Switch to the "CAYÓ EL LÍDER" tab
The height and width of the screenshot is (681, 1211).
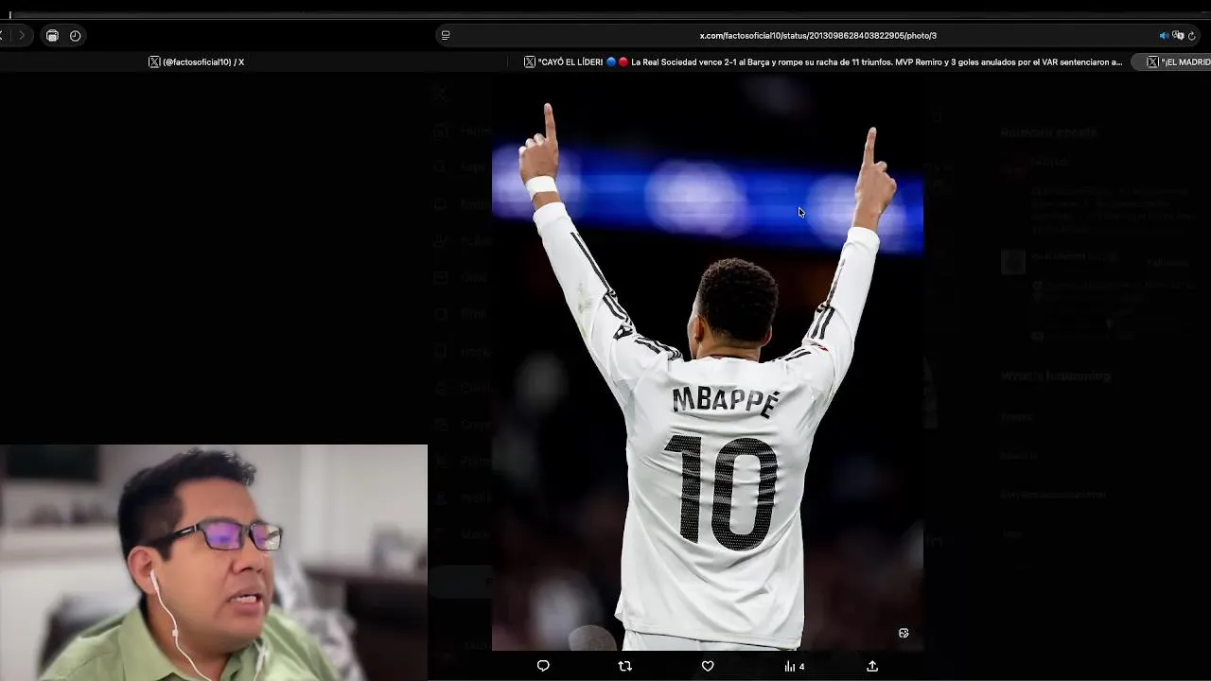tap(823, 61)
